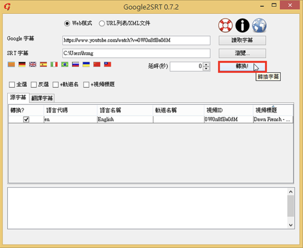Select the Brazilian flag icon

tap(65, 64)
